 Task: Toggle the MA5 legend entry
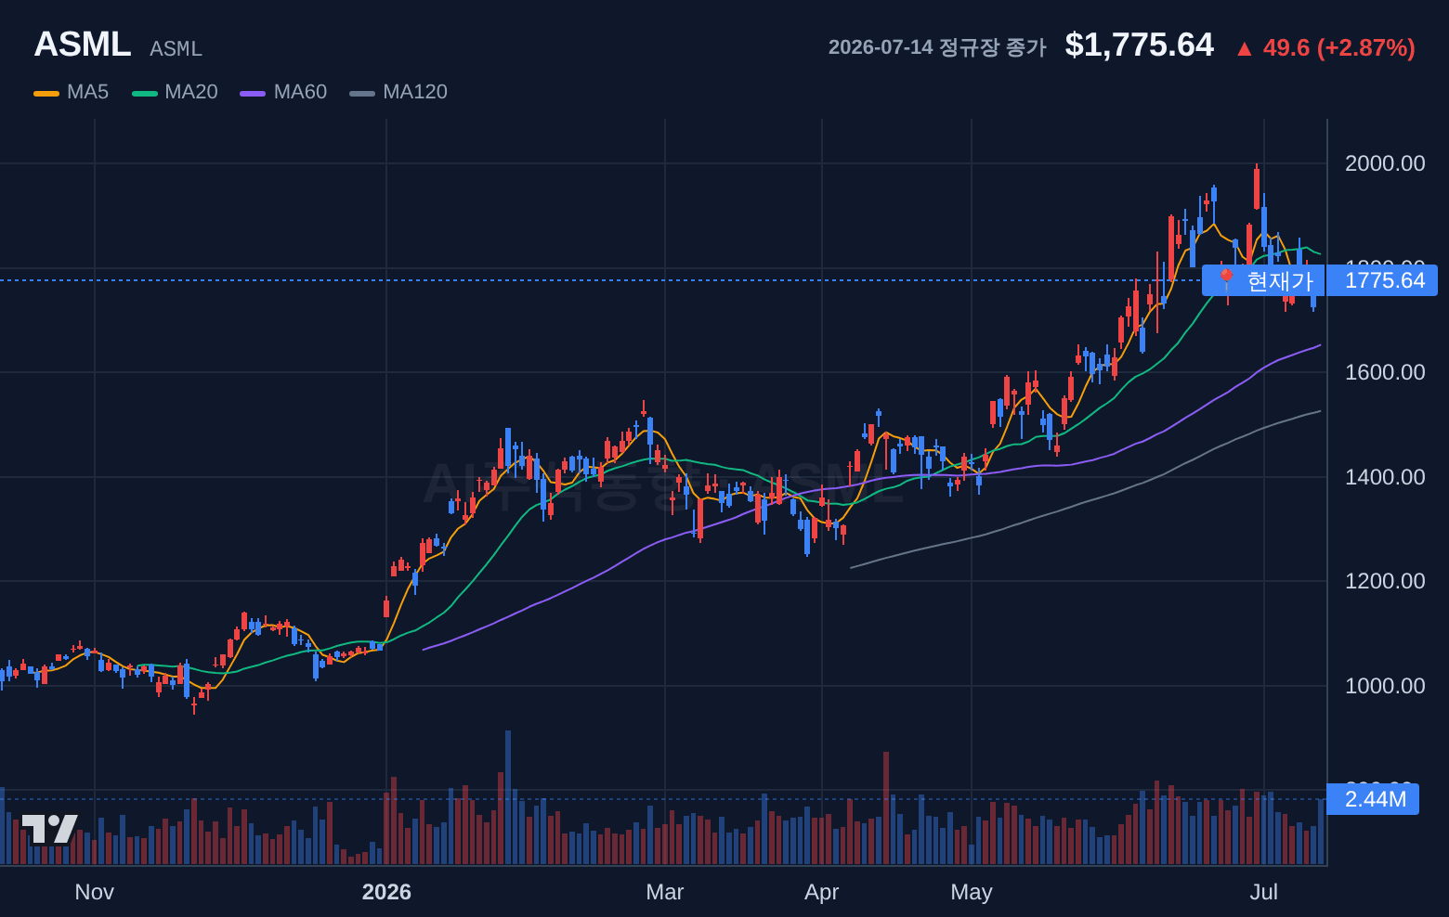click(72, 92)
